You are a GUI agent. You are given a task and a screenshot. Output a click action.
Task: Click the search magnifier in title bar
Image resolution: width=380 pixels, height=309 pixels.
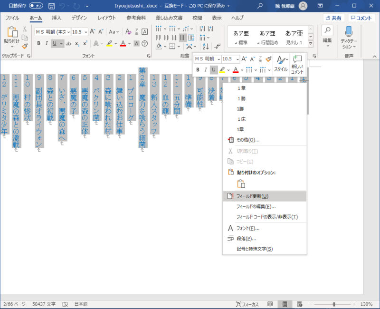(260, 6)
